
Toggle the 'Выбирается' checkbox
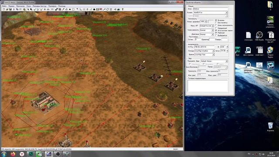[216, 35]
